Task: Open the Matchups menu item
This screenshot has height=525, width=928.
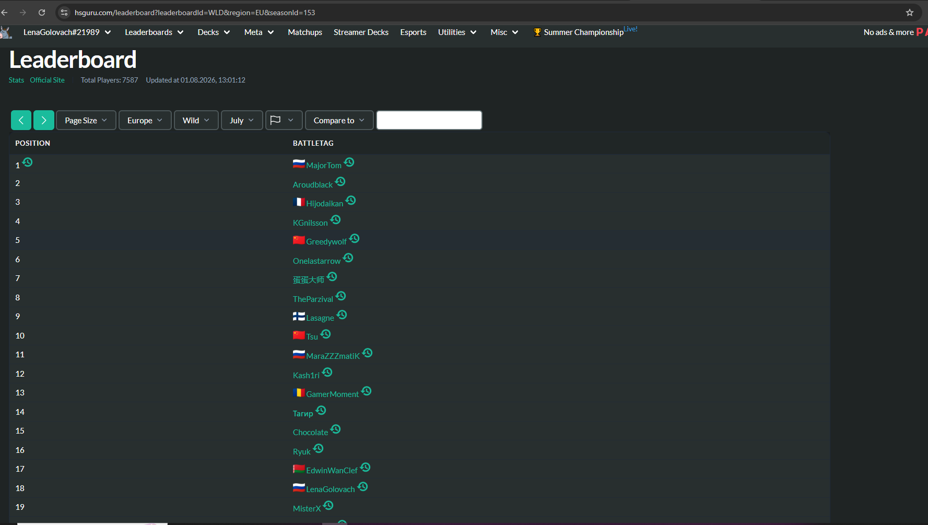Action: [305, 32]
